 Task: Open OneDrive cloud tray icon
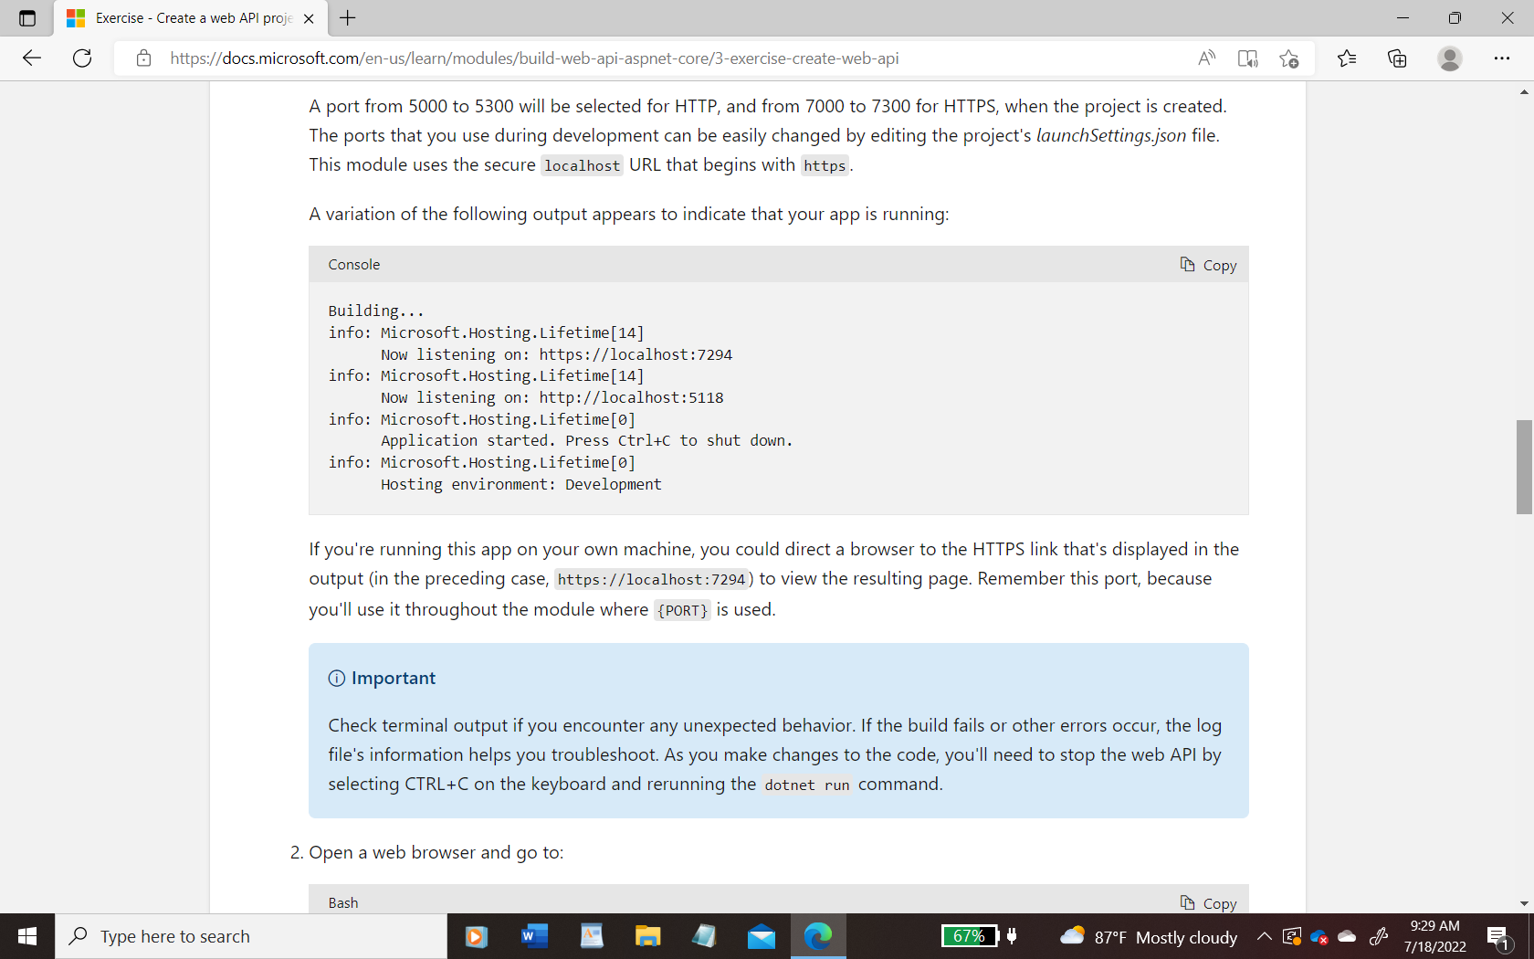coord(1347,936)
